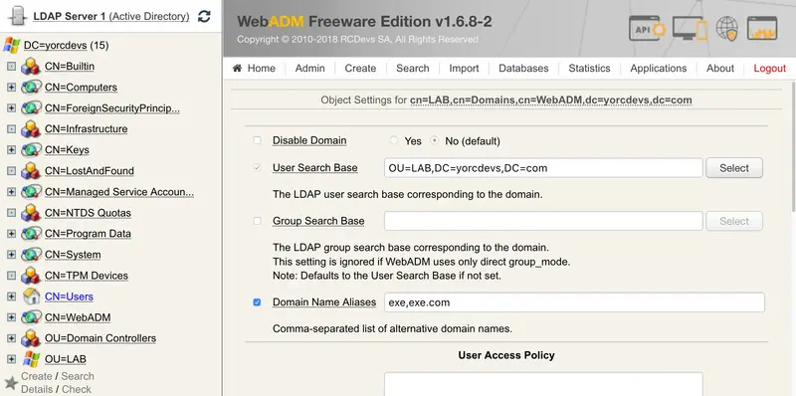
Task: Open the chart statistics icon in header
Action: 762,28
